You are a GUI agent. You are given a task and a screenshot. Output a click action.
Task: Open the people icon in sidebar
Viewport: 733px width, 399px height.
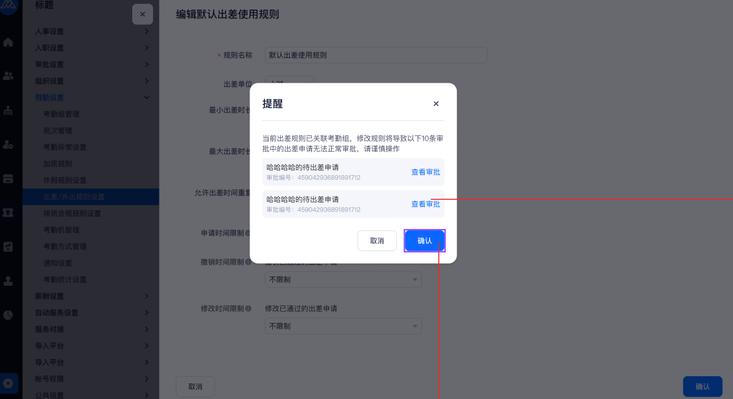8,76
